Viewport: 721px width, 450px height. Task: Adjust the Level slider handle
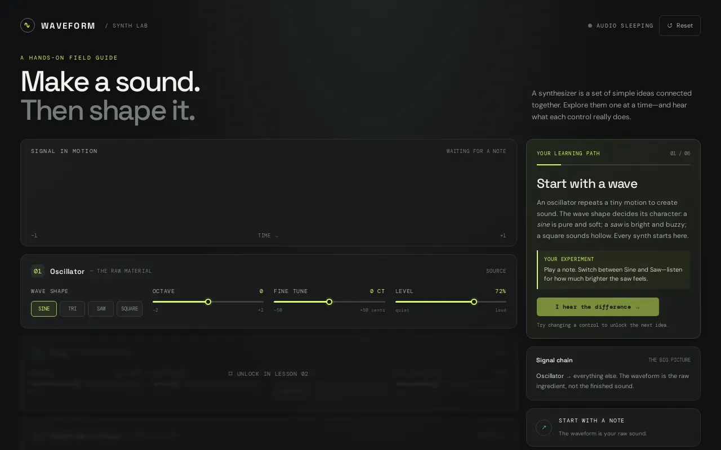(x=474, y=302)
